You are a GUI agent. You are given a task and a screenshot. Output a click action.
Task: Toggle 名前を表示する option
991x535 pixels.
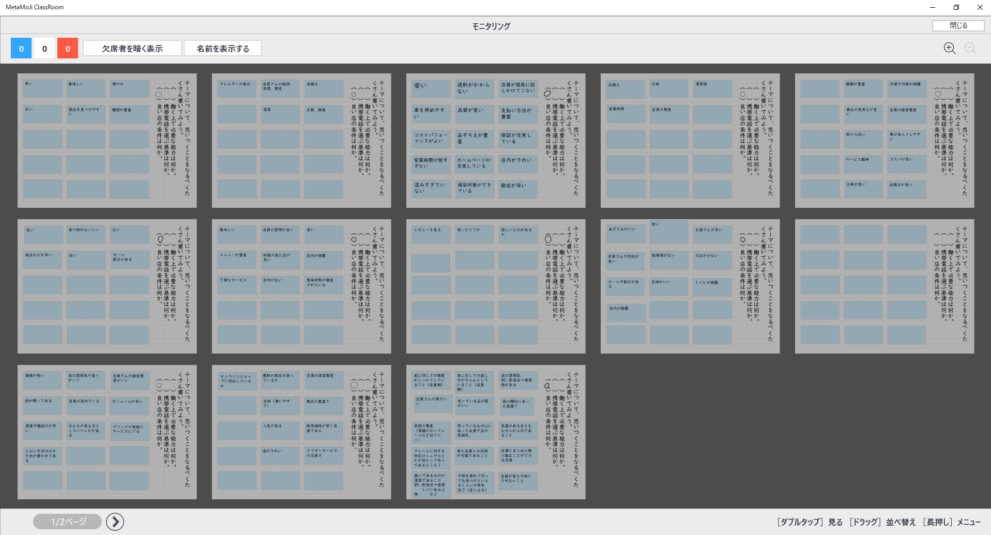pos(223,49)
